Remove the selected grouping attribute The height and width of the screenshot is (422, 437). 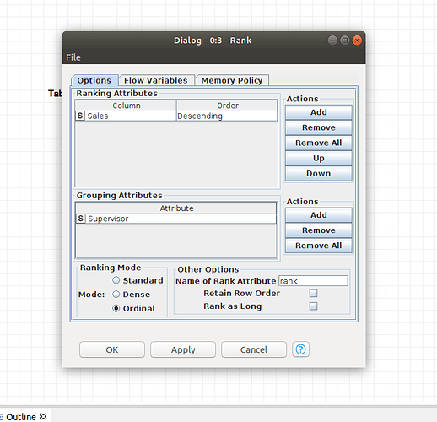319,230
